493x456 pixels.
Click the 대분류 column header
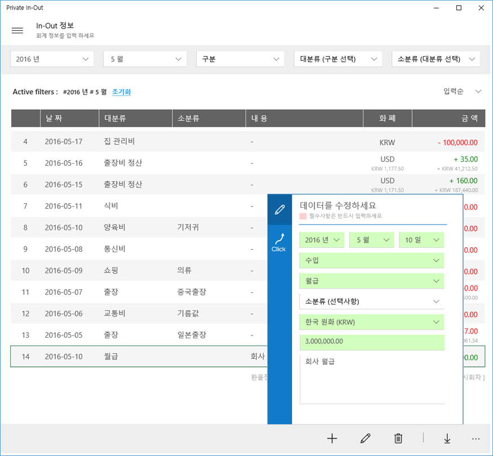[x=136, y=118]
